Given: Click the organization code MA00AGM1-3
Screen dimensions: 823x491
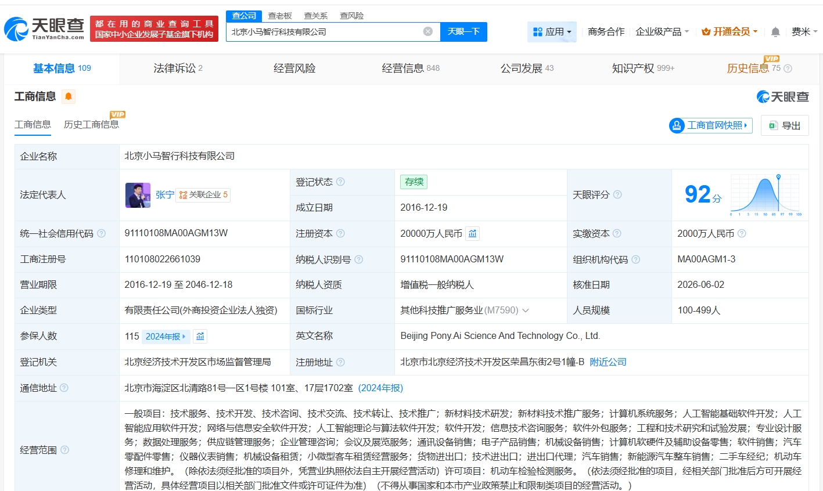Looking at the screenshot, I should coord(706,259).
